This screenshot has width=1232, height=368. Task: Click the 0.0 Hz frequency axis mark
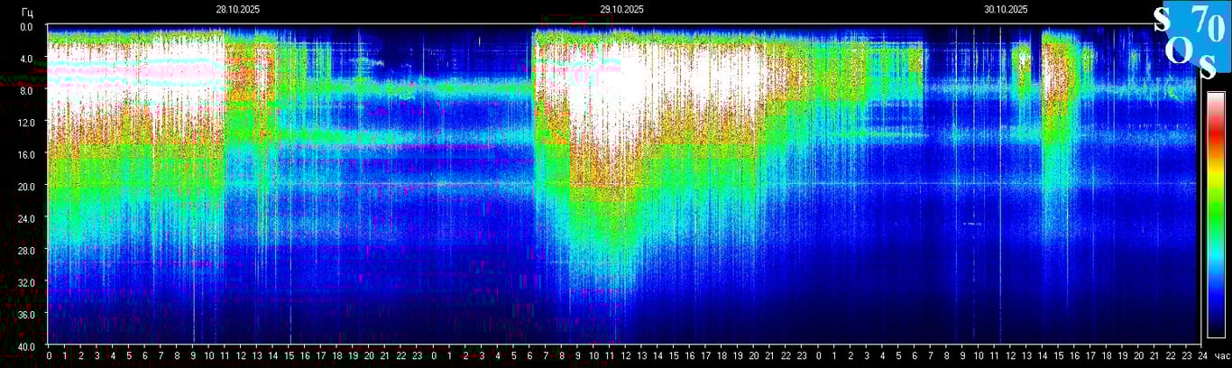pyautogui.click(x=27, y=27)
